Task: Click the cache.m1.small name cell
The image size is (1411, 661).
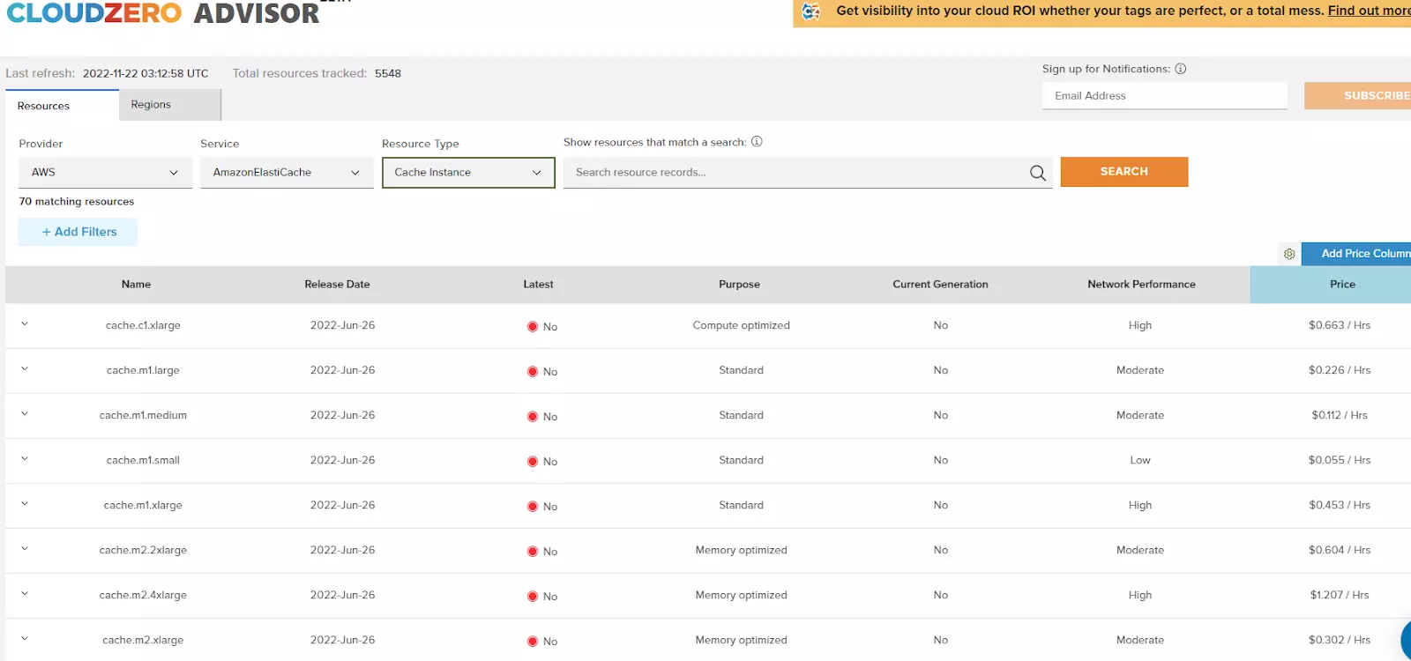Action: click(143, 460)
